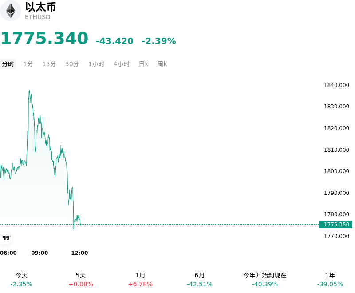Select the 1月 performance range
355x293 pixels.
coord(140,280)
